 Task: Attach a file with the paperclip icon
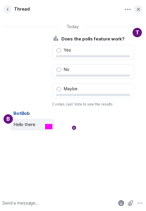tap(130, 203)
